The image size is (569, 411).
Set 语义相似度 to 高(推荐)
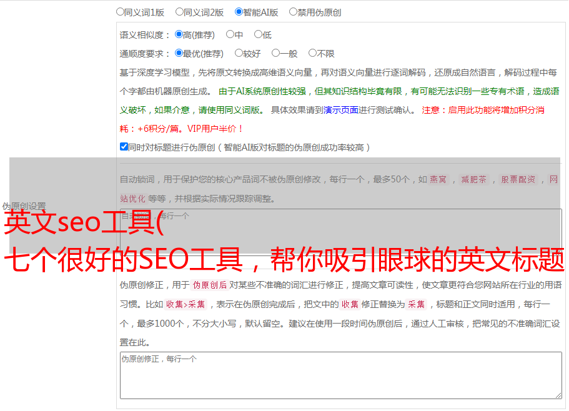click(179, 34)
